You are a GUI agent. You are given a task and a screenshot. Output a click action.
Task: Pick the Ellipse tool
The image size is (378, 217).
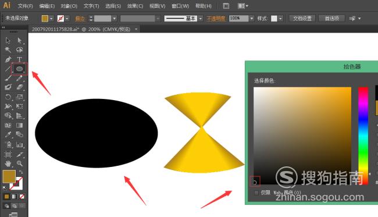[x=20, y=69]
